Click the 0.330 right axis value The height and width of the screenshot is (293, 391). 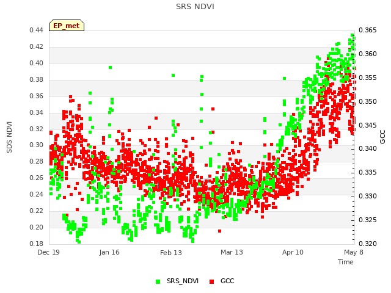pyautogui.click(x=368, y=197)
